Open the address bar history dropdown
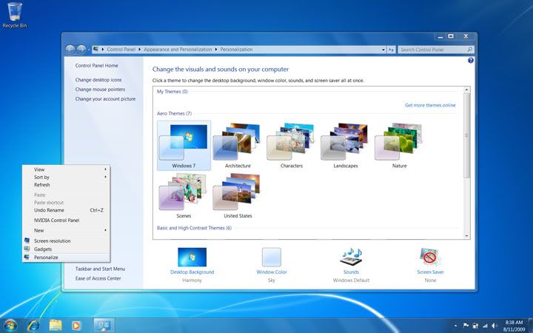 click(x=383, y=50)
